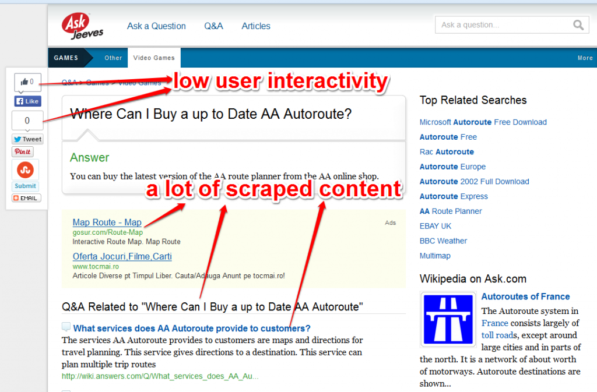Open the Map Route - Map ad link
This screenshot has height=392, width=597.
[107, 222]
